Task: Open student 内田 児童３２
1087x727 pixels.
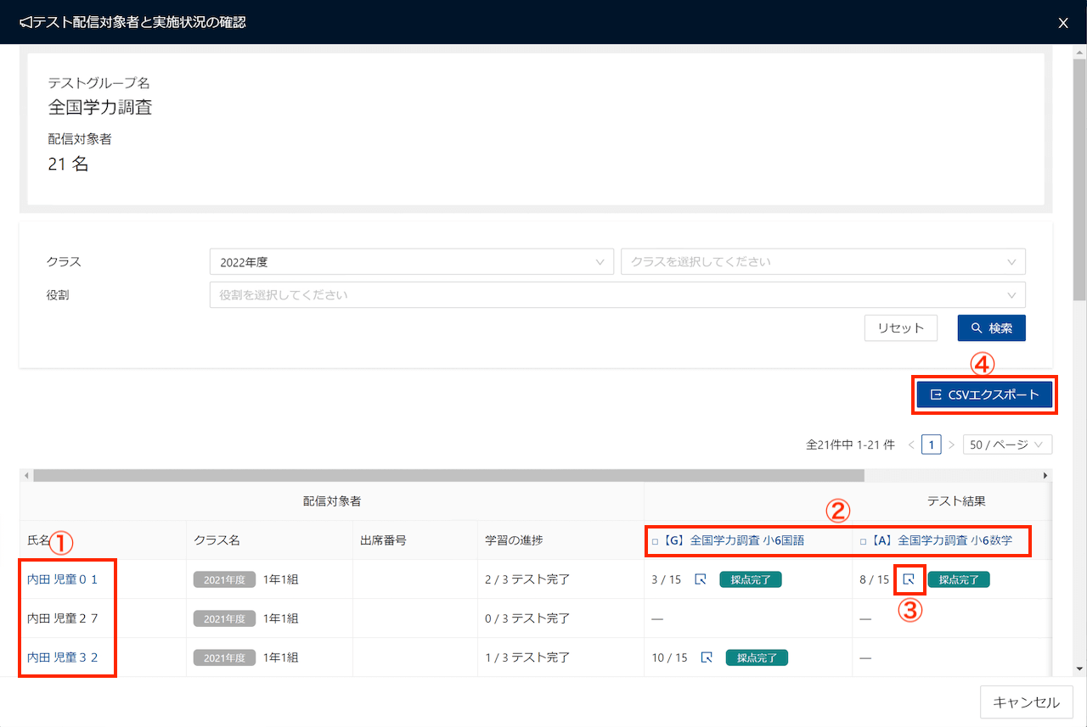Action: (x=63, y=657)
